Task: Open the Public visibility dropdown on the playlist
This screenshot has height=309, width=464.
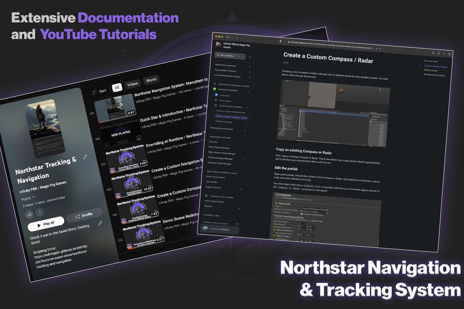Action: point(28,198)
